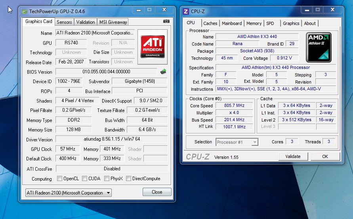The width and height of the screenshot is (353, 219).
Task: Click the Threads count value
Action: click(x=329, y=141)
